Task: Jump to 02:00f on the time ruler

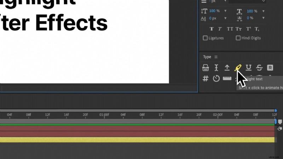Action: click(x=218, y=115)
